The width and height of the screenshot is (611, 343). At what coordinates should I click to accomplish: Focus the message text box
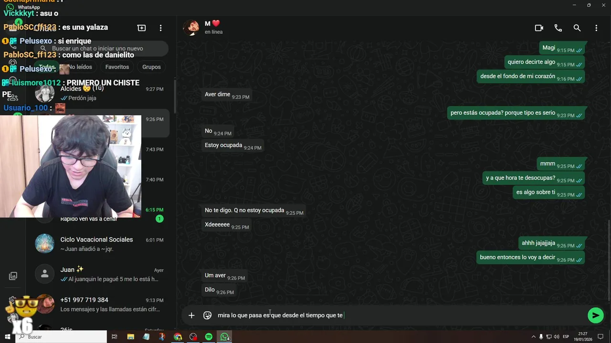(x=400, y=315)
